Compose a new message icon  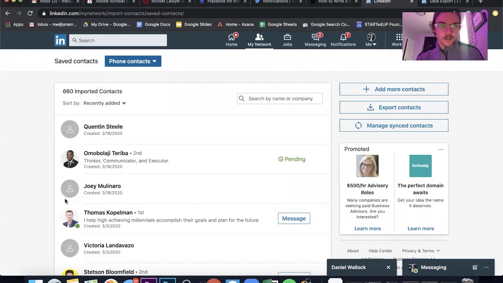coord(475,267)
